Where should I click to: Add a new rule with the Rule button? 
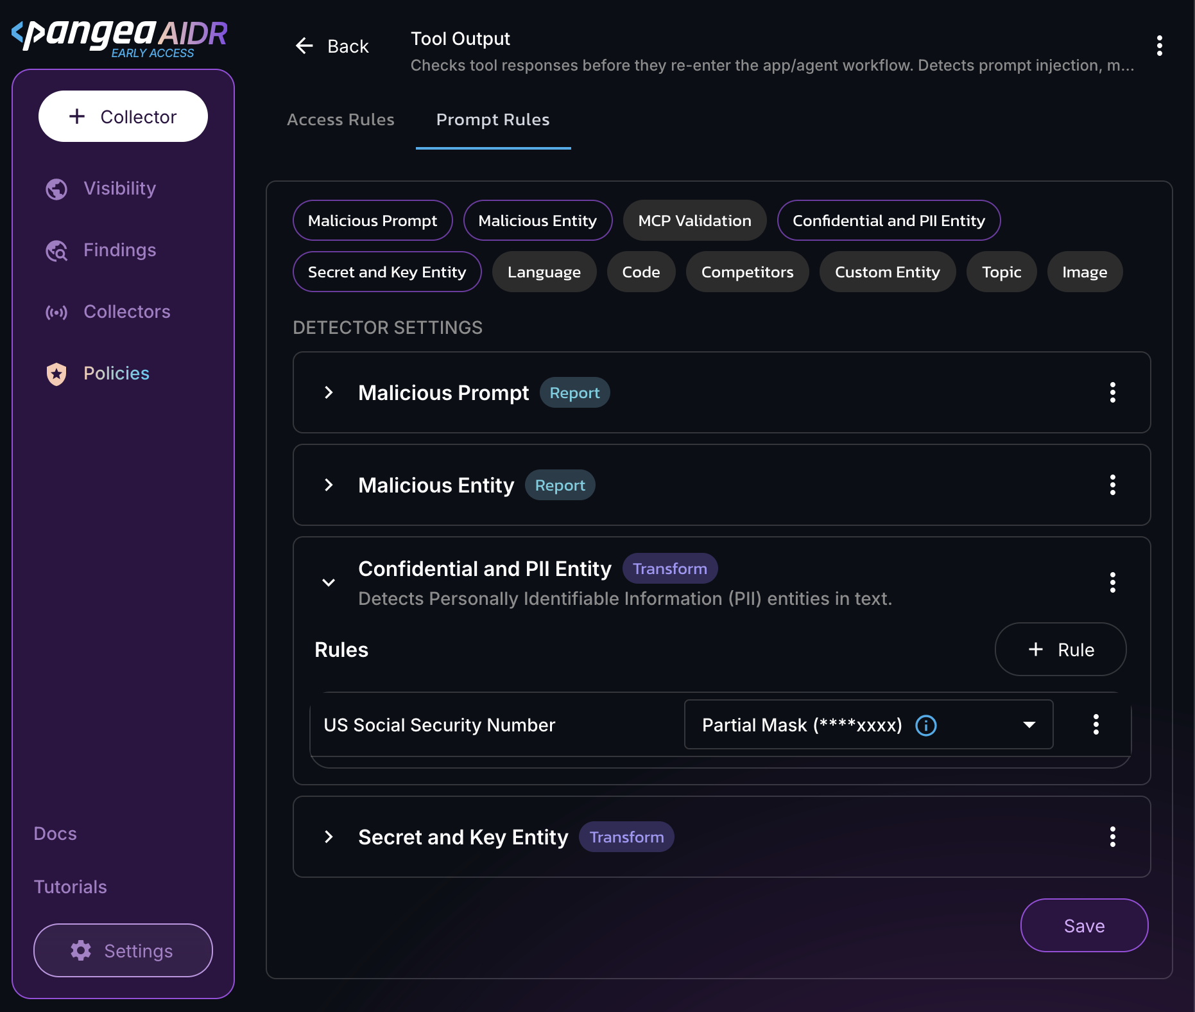tap(1060, 649)
